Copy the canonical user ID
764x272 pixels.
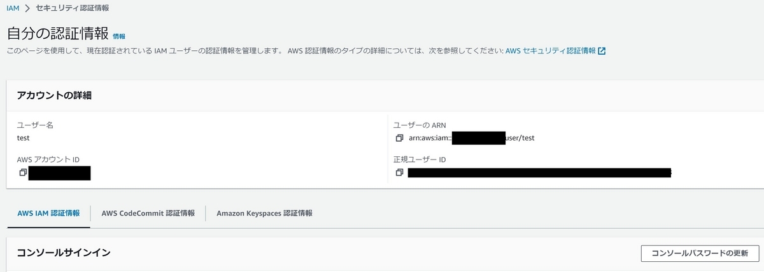pyautogui.click(x=399, y=172)
